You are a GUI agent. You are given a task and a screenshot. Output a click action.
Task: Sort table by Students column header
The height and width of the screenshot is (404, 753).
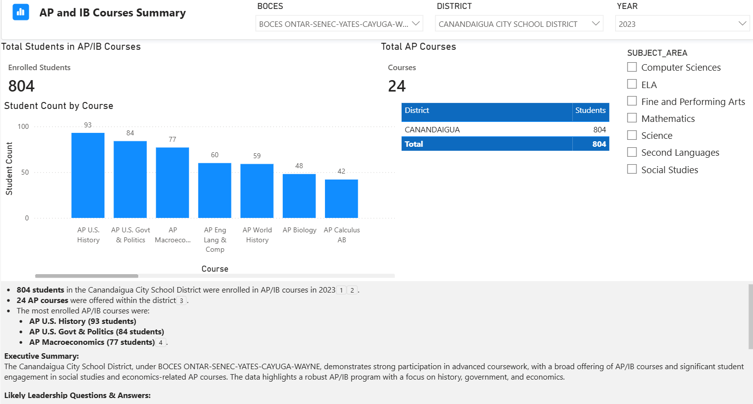(590, 110)
